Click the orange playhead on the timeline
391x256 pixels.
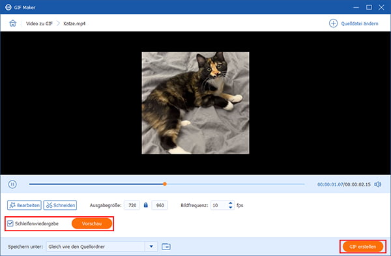click(x=165, y=184)
